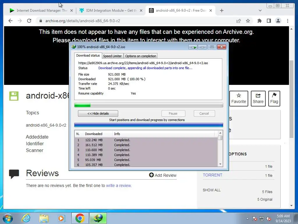The image size is (298, 224).
Task: Click the TORRENT download option
Action: pos(212,175)
